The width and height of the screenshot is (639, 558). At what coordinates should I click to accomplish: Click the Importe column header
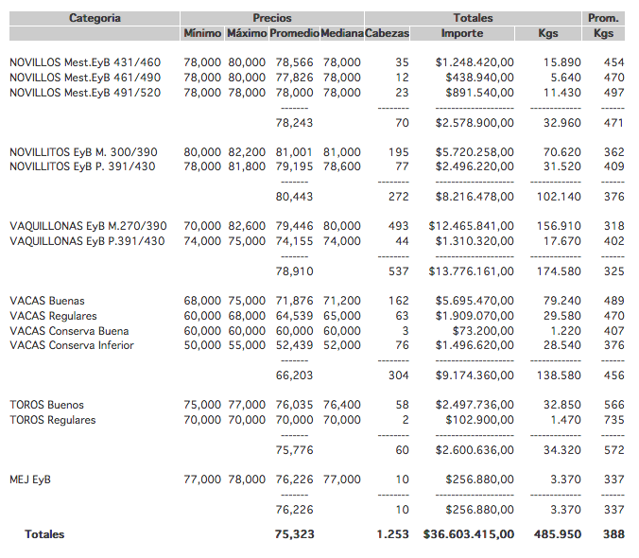(462, 33)
